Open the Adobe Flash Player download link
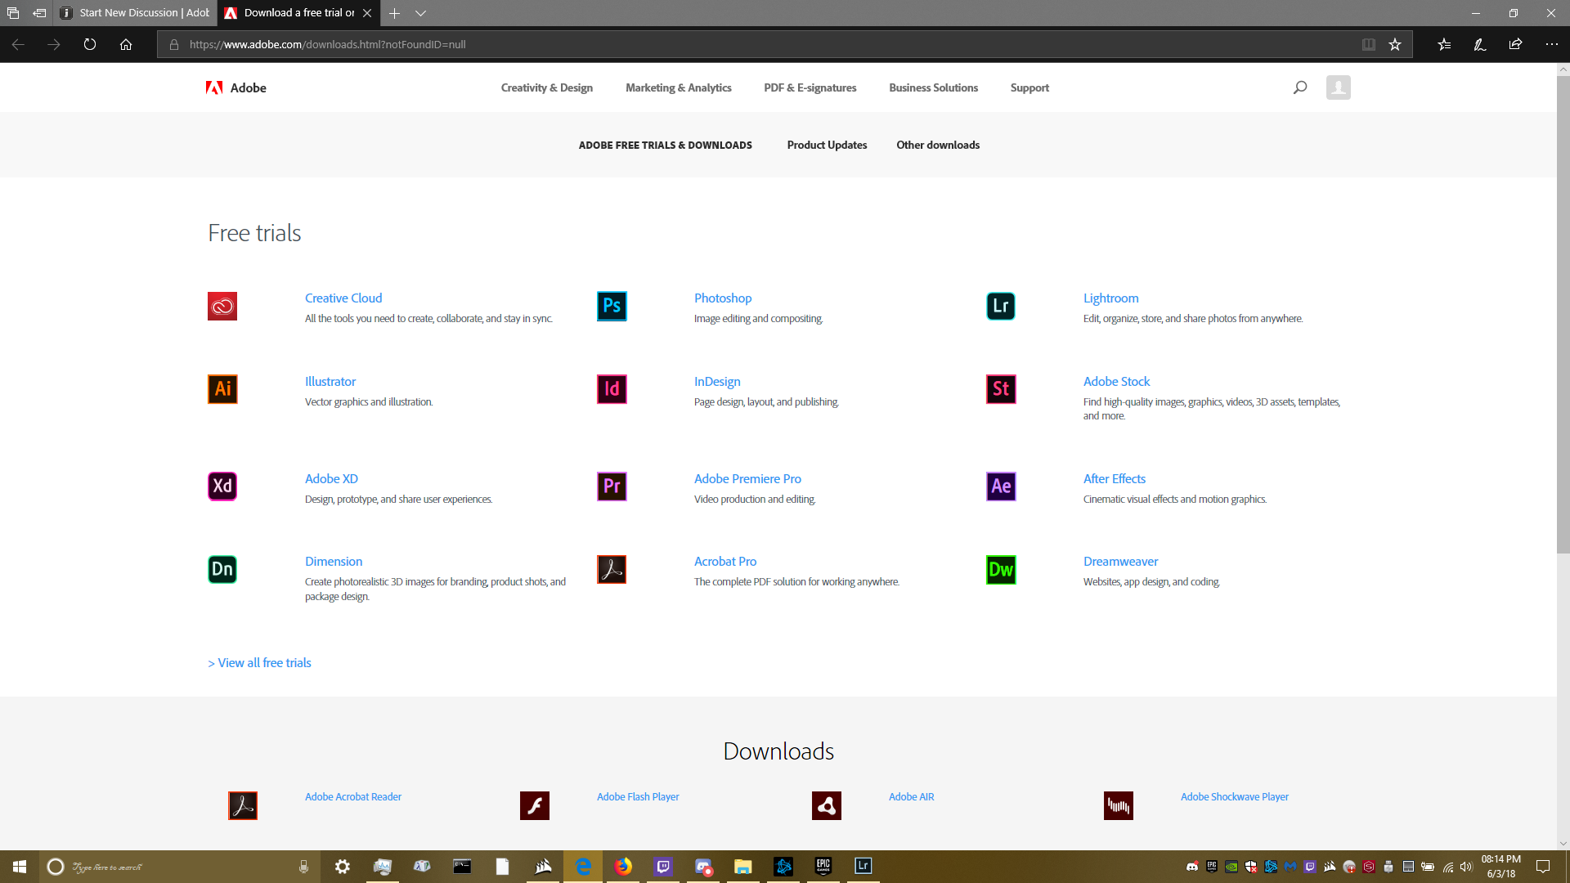 pos(638,797)
